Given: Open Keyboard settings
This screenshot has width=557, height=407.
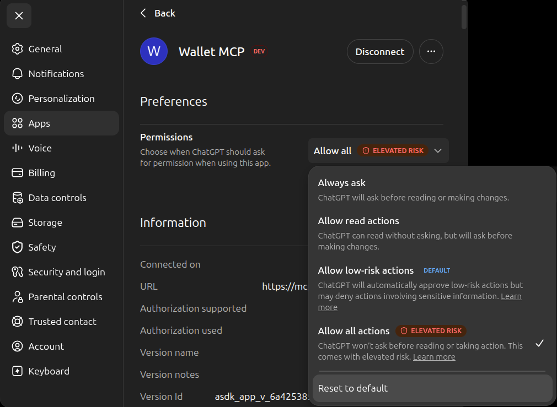Looking at the screenshot, I should point(61,371).
